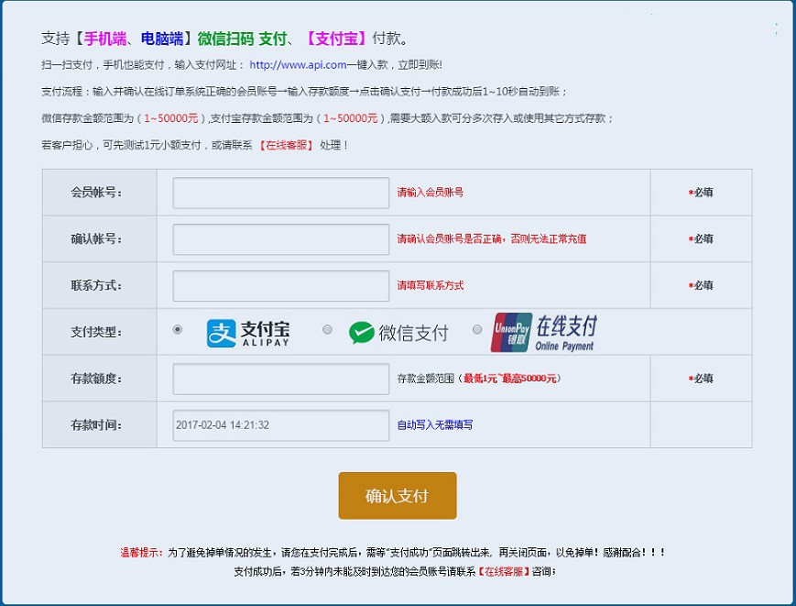Click the 存款额度 input field

pyautogui.click(x=280, y=379)
